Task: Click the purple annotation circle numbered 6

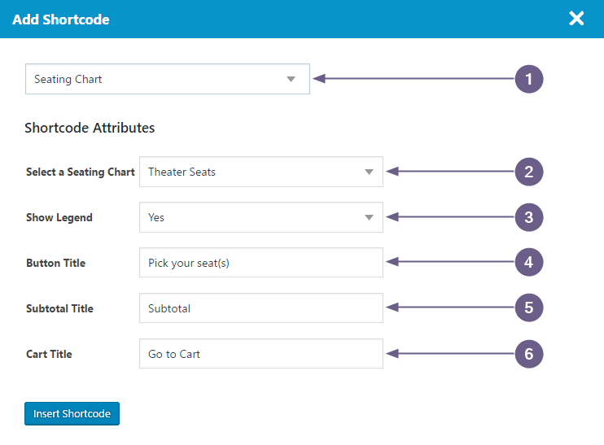Action: point(529,354)
